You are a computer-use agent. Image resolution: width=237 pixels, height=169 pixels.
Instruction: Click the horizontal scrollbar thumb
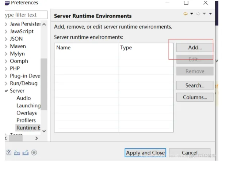point(16,138)
